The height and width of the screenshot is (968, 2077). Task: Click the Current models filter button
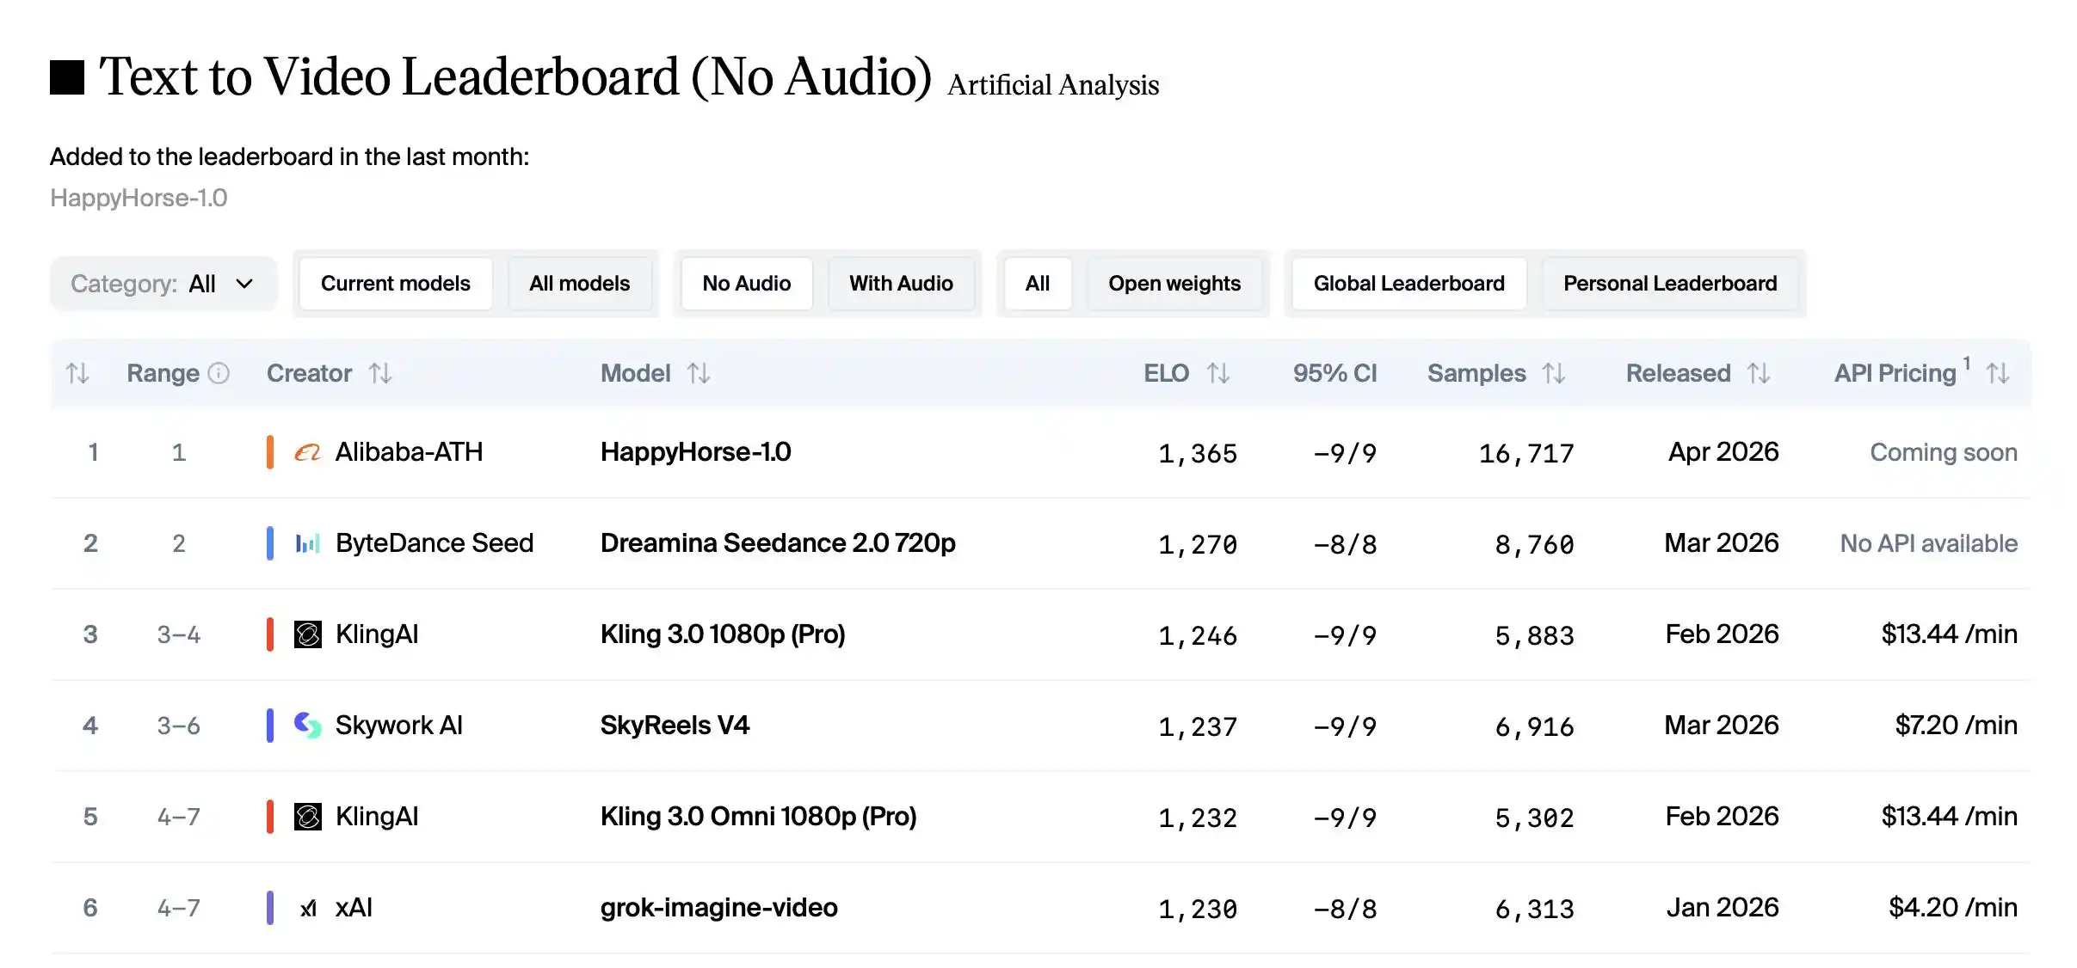pos(395,284)
